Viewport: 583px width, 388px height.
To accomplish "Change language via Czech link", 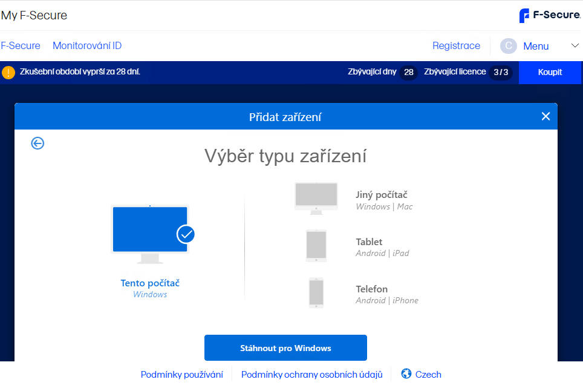I will (428, 375).
